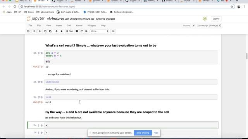This screenshot has width=248, height=139.
Task: Open the Edit menu
Action: 39,25
